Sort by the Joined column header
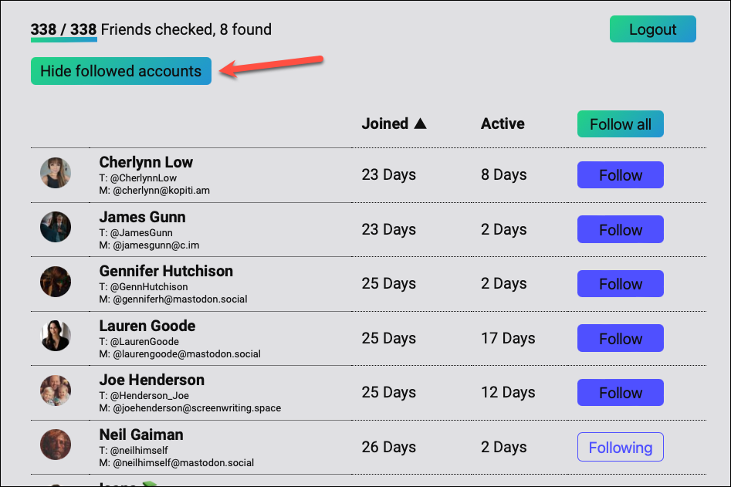Screen dimensions: 731x487 click(x=385, y=123)
